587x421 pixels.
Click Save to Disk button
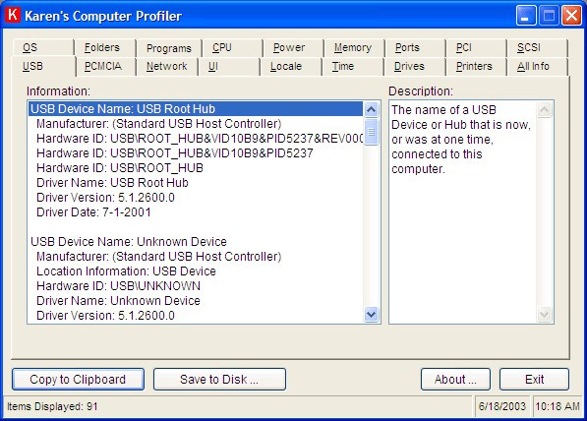(x=219, y=379)
